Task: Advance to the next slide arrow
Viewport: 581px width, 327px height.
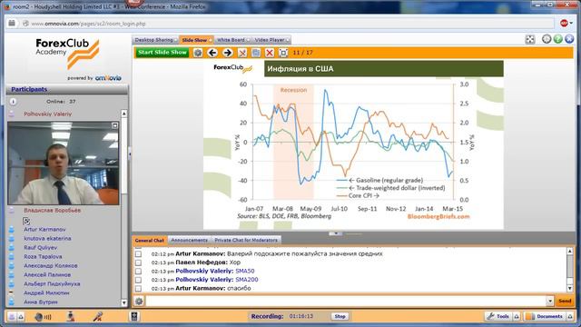Action: click(228, 53)
